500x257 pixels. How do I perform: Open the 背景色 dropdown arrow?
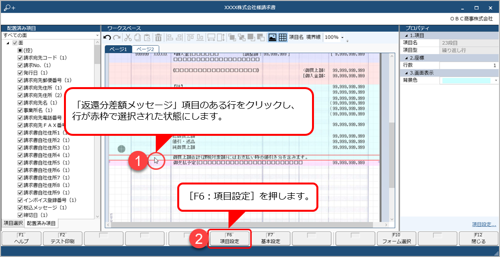click(x=496, y=80)
